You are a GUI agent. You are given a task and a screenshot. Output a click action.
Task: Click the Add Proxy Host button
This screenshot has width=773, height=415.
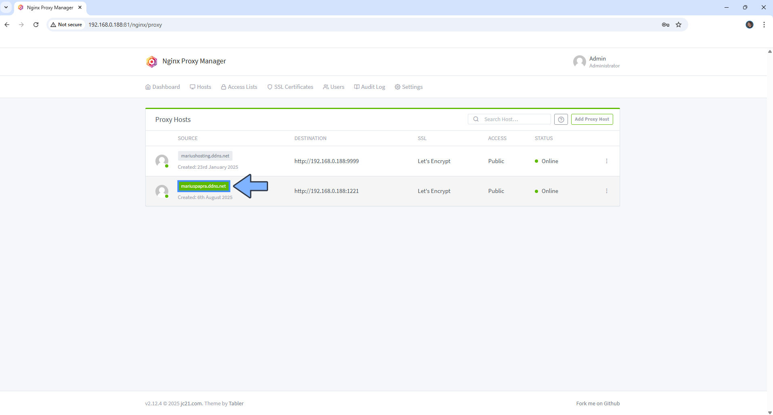592,119
